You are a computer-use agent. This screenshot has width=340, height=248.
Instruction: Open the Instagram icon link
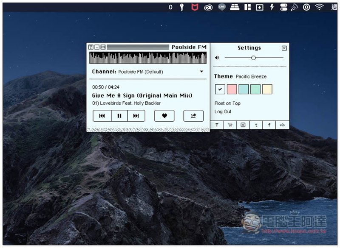243,125
